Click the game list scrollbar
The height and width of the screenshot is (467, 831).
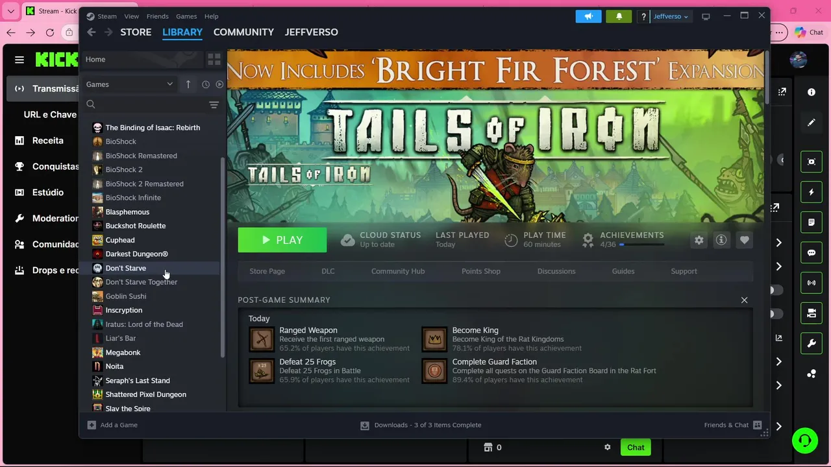click(x=223, y=256)
